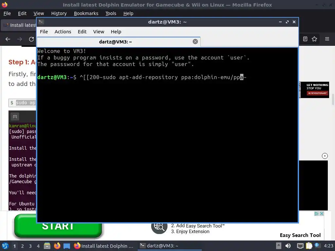Select the dartz@VM3 terminal tab
Viewport: 335px width, 251px height.
tap(118, 42)
